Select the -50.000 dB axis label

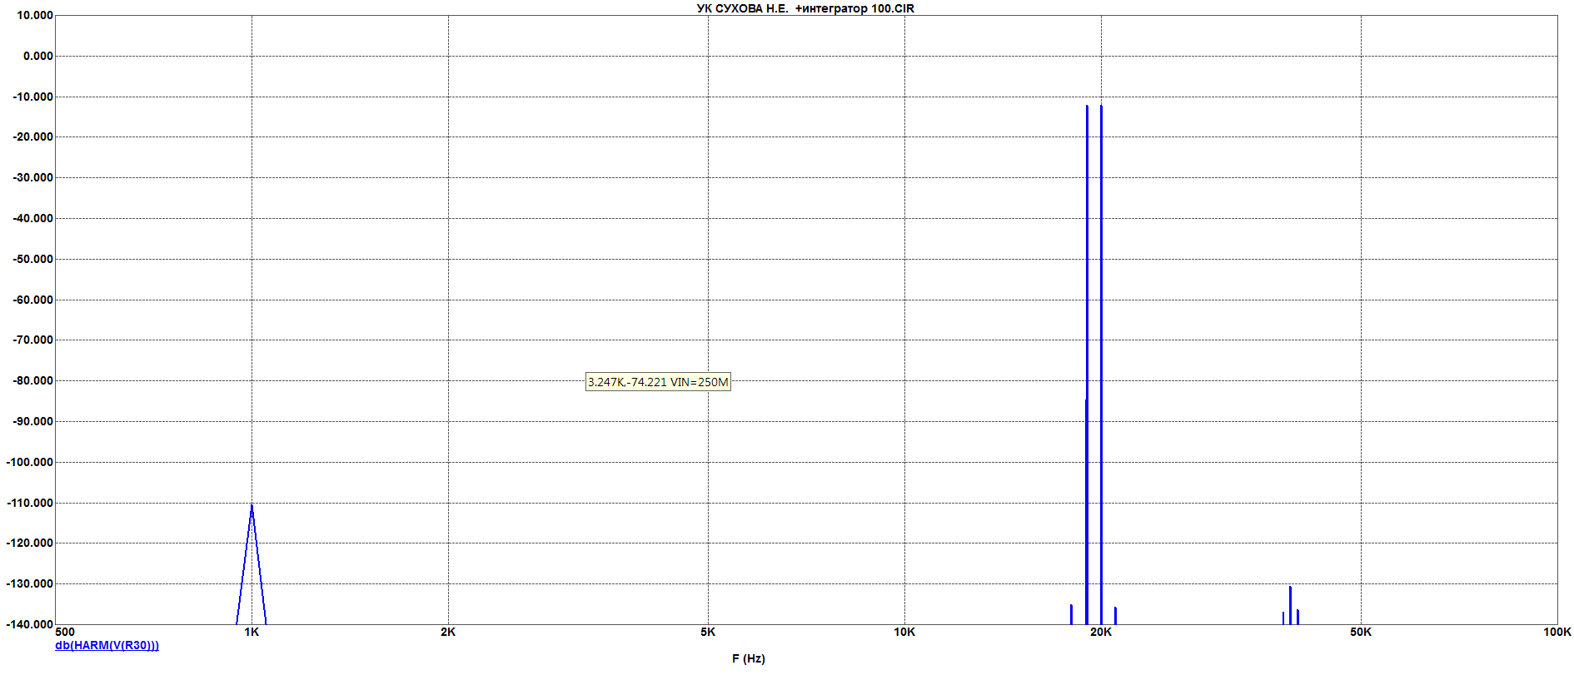tap(32, 259)
